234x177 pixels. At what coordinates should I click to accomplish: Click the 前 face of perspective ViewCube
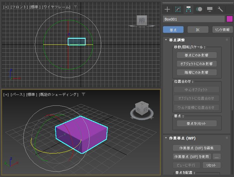tap(145, 110)
